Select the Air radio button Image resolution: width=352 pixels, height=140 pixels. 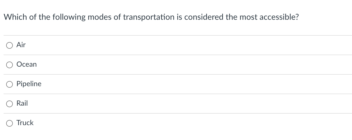click(x=9, y=45)
